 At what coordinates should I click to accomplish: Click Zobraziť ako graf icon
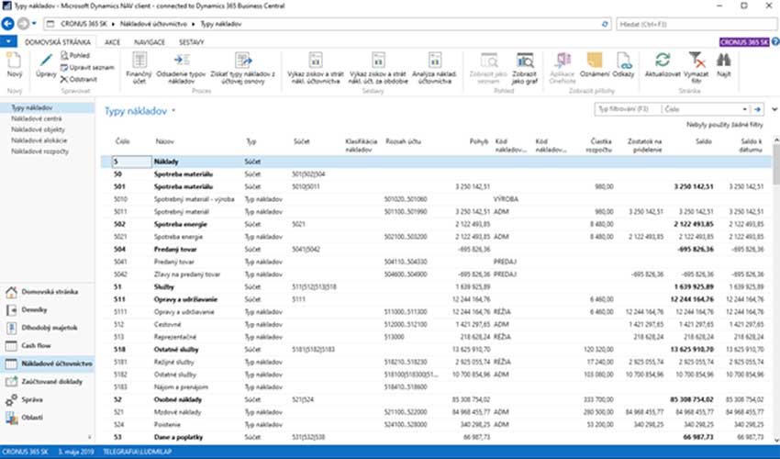525,61
